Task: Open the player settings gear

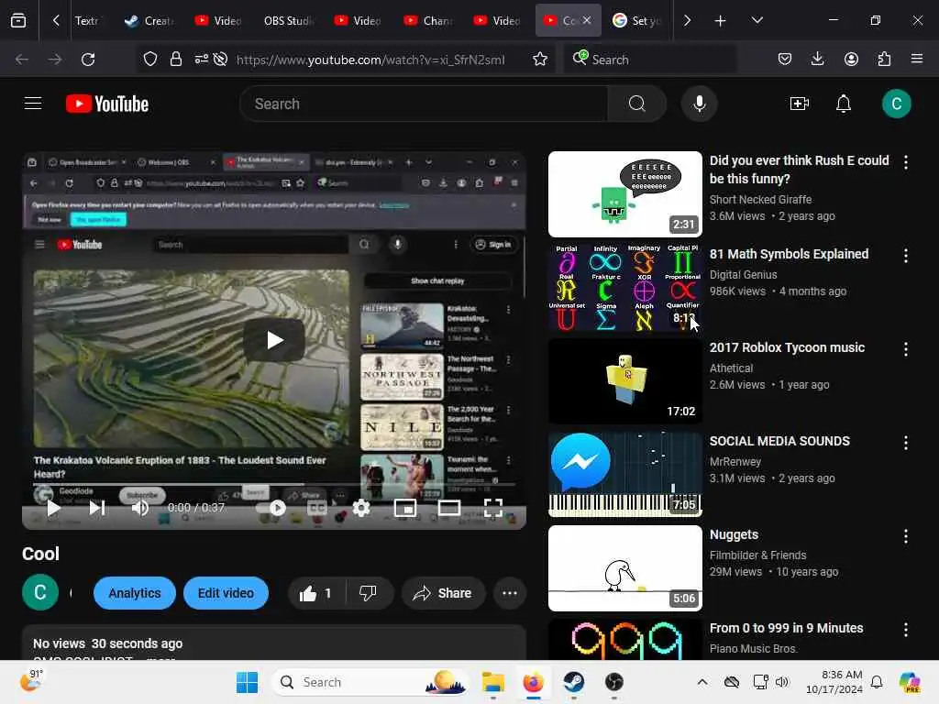Action: point(361,508)
